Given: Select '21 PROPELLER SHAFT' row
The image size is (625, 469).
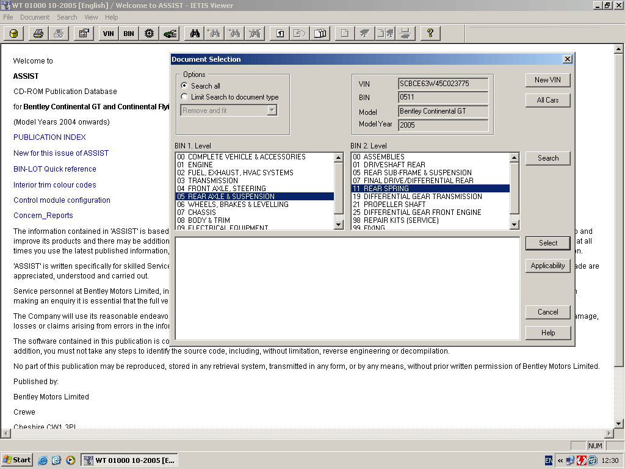Looking at the screenshot, I should (x=430, y=204).
